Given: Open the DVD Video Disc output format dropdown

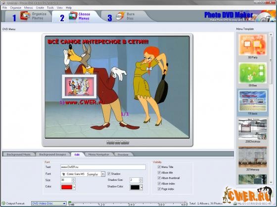Looking at the screenshot, I should tap(49, 203).
